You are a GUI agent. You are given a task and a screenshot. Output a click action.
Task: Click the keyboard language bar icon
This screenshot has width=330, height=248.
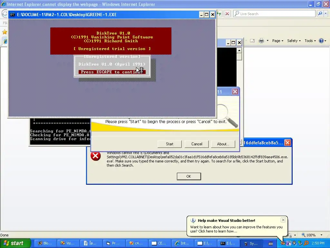[271, 243]
